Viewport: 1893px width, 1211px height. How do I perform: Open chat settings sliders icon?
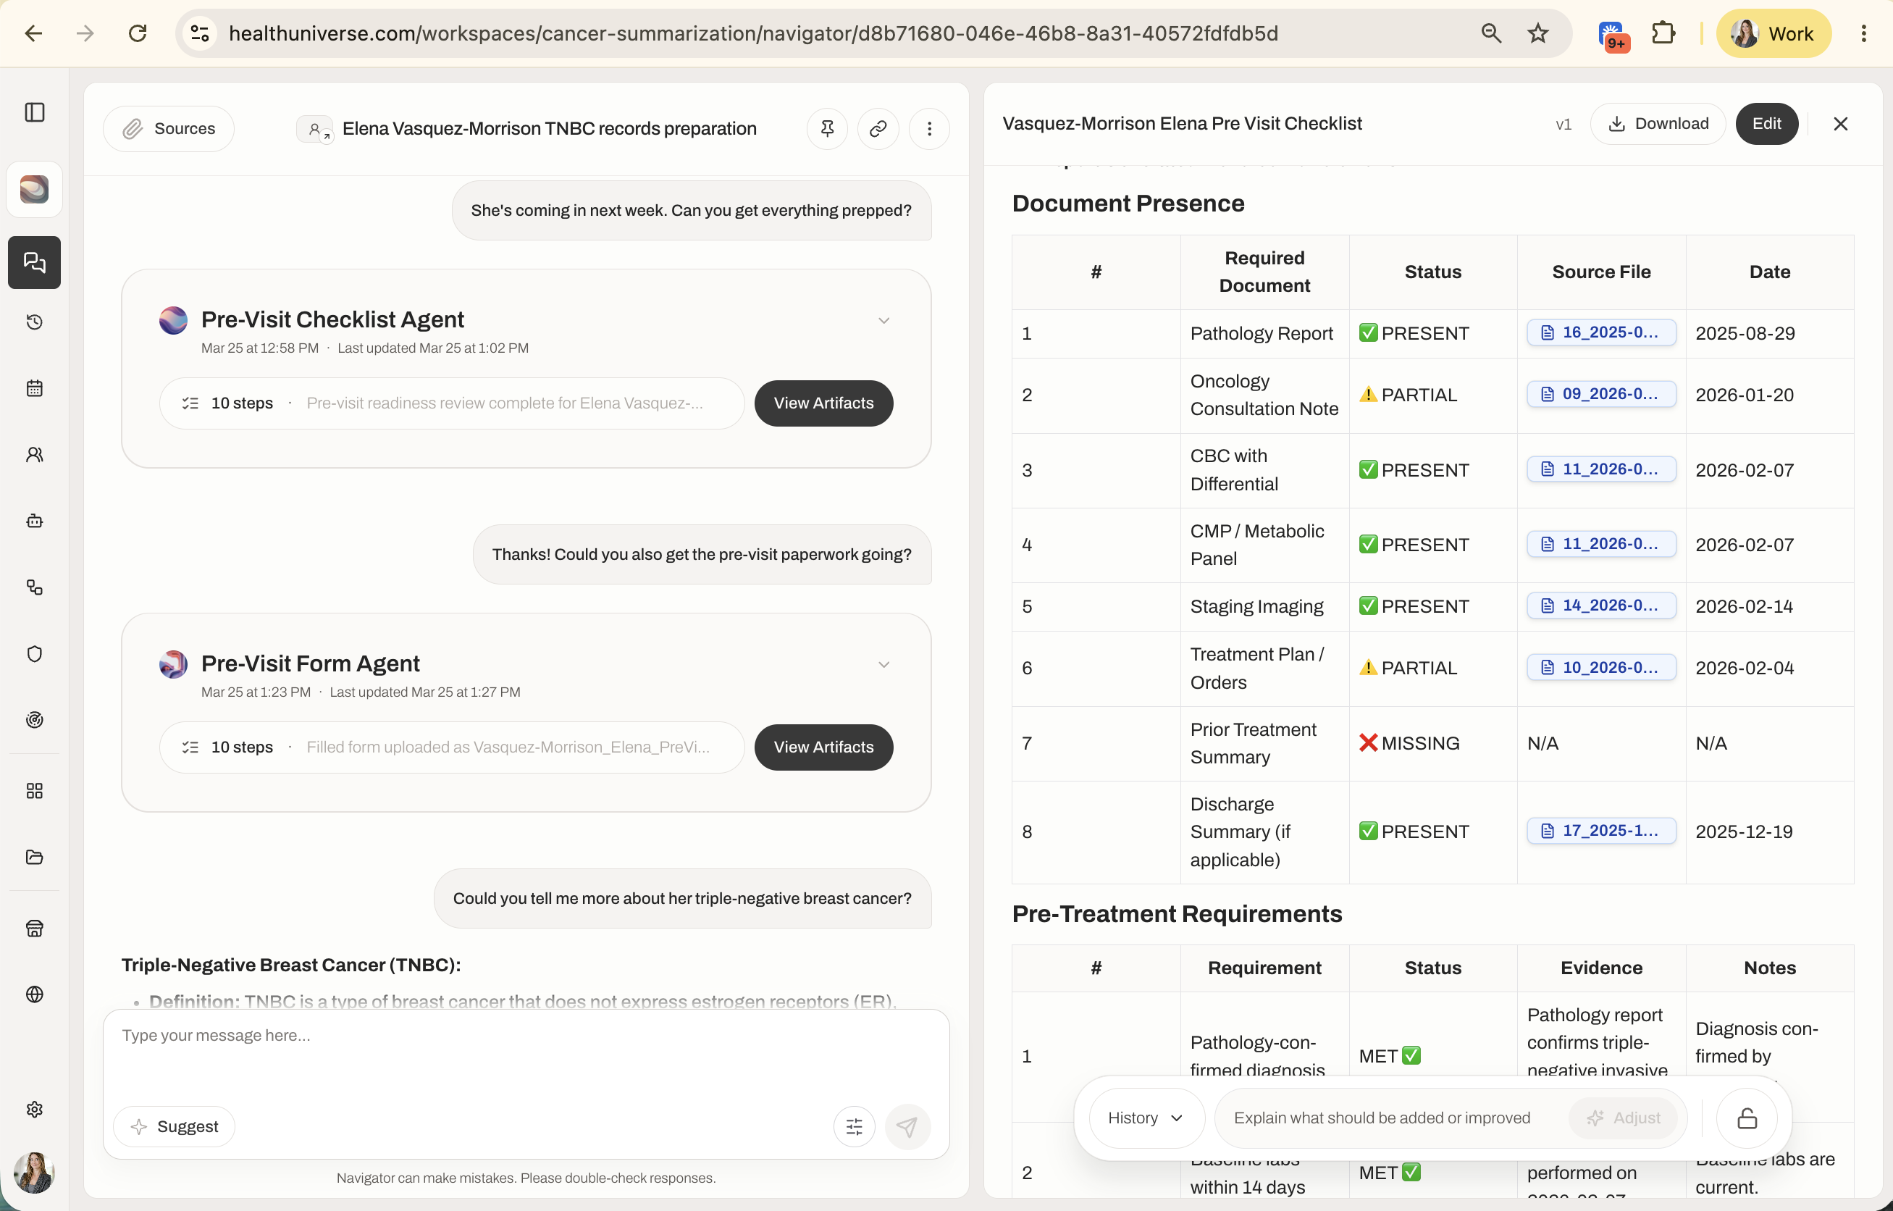click(854, 1126)
